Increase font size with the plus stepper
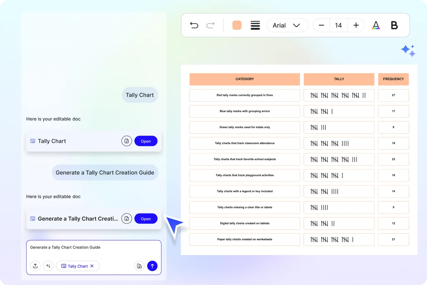Image resolution: width=427 pixels, height=285 pixels. pyautogui.click(x=356, y=25)
